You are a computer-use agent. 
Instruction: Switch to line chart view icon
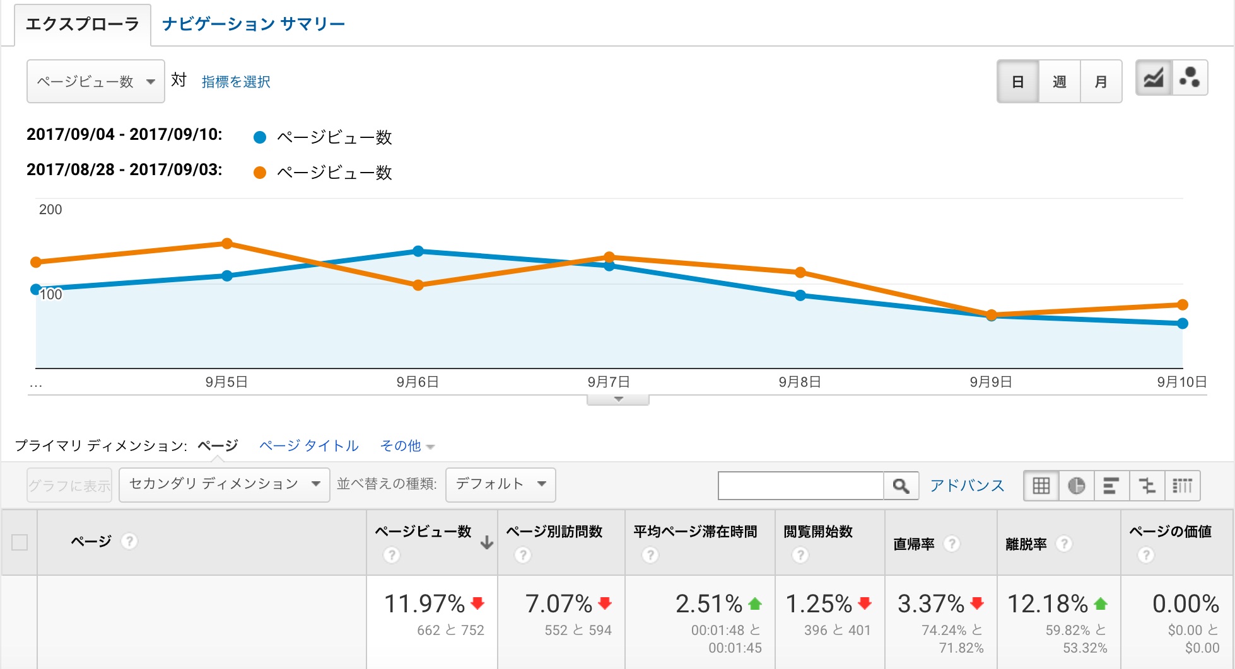pos(1153,79)
